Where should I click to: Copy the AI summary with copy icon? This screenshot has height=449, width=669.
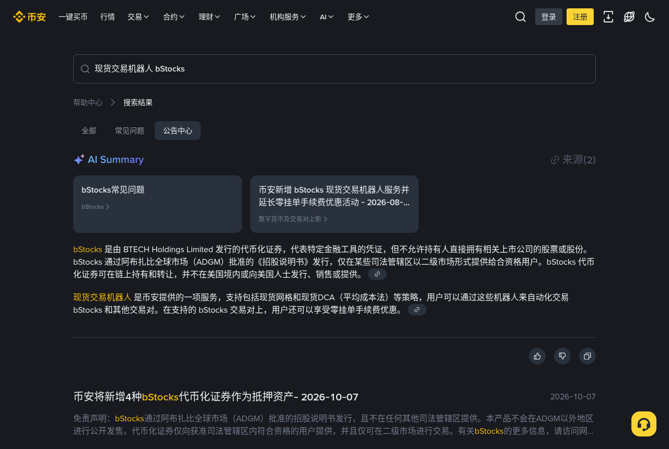pyautogui.click(x=587, y=356)
